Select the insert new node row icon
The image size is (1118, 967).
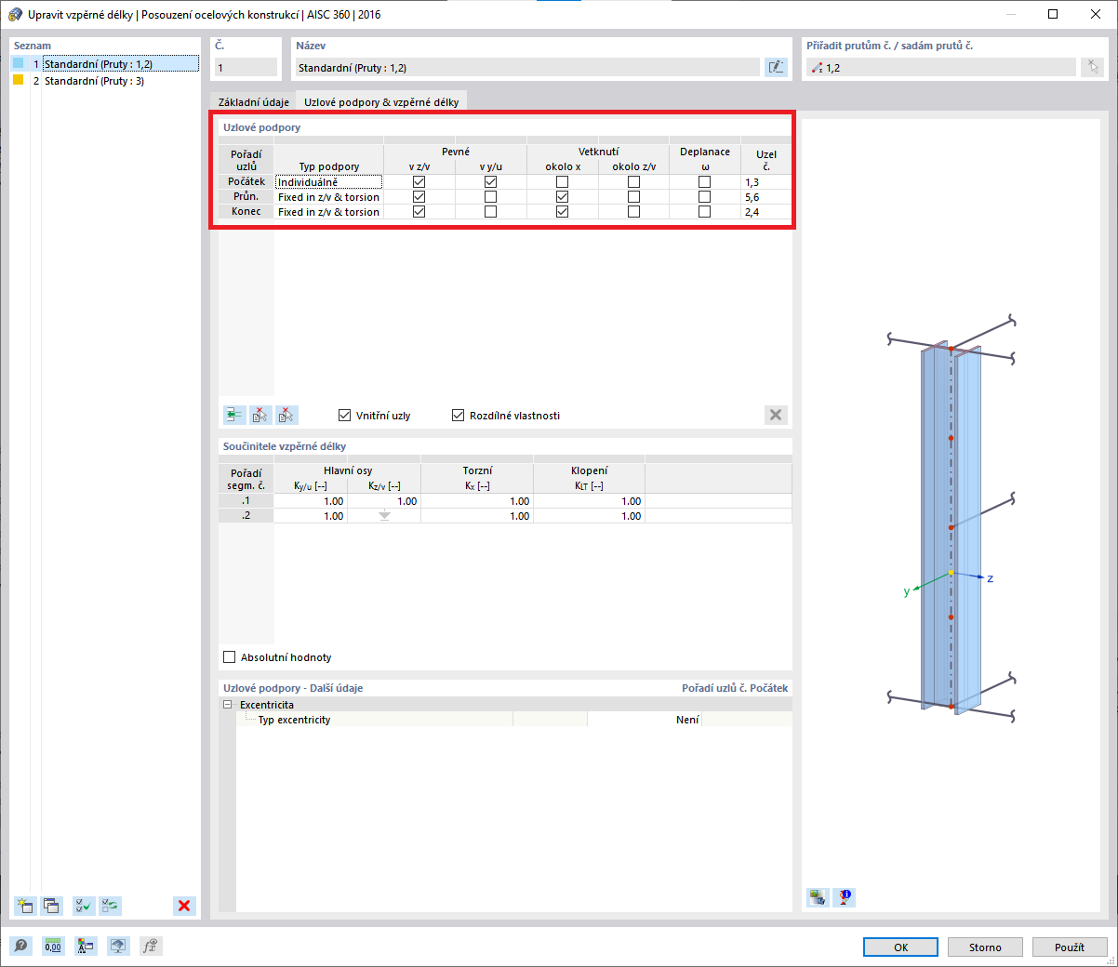[x=233, y=415]
